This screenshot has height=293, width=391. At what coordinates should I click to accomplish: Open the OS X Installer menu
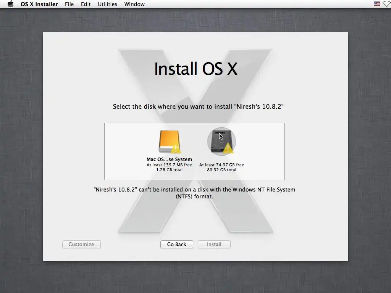click(39, 4)
